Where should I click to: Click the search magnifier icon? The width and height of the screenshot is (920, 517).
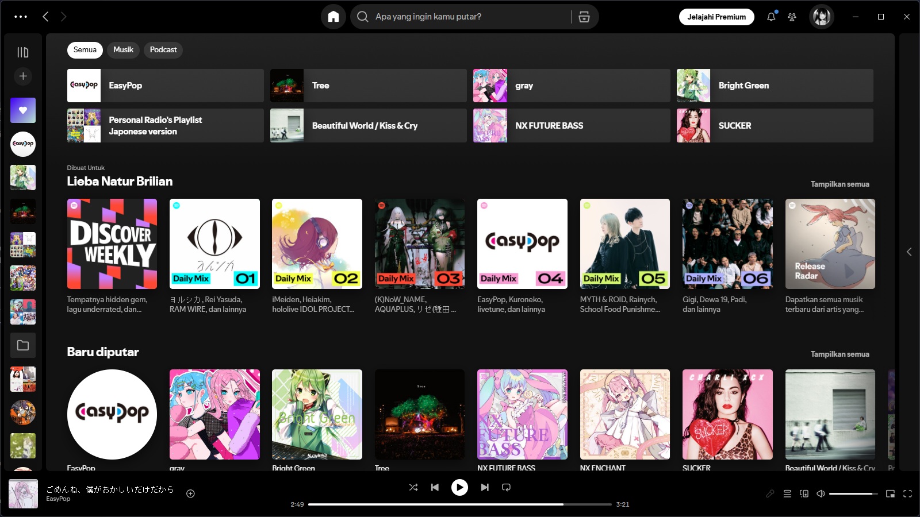[362, 17]
